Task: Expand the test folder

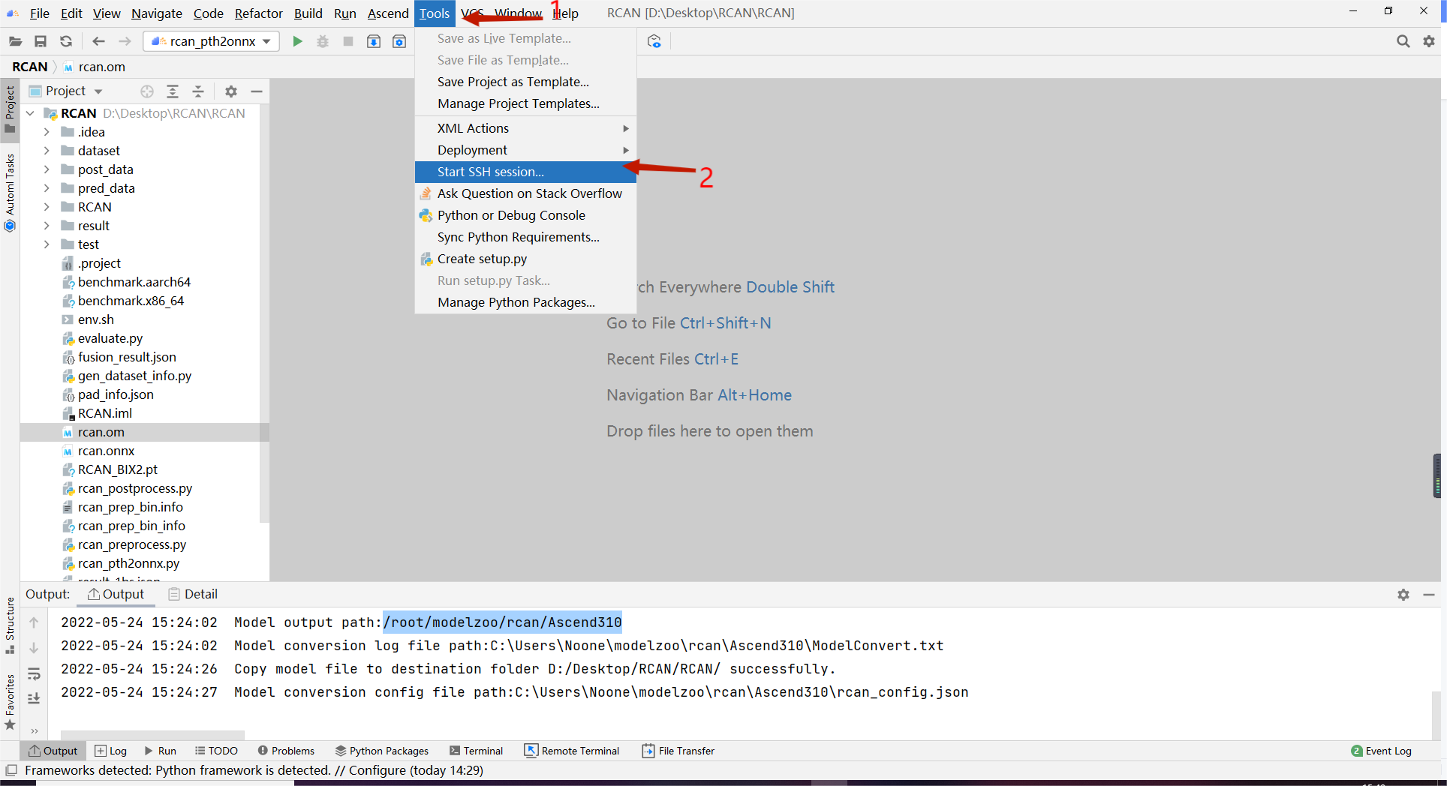Action: pyautogui.click(x=47, y=244)
